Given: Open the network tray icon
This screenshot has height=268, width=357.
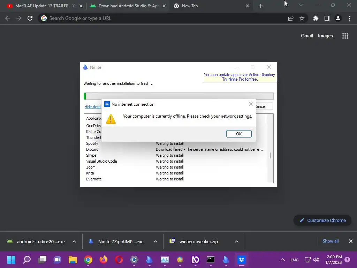Looking at the screenshot, I should [307, 260].
